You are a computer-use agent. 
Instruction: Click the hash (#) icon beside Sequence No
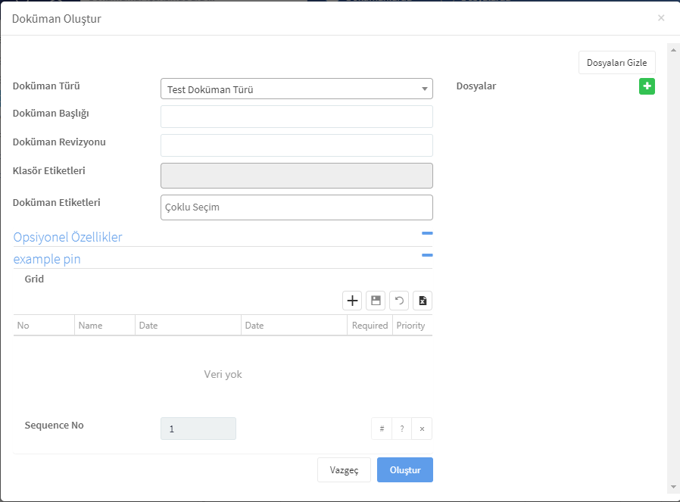tap(382, 429)
